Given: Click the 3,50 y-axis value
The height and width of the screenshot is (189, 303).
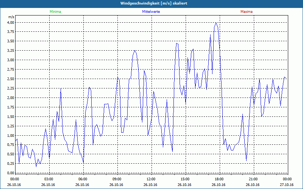Looking at the screenshot, I should tap(11, 41).
